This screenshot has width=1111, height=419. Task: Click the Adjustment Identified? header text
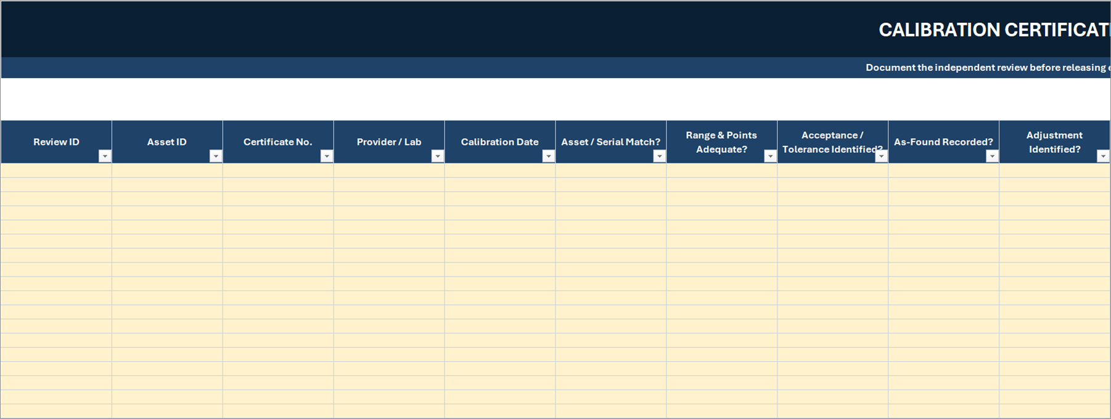click(1054, 142)
